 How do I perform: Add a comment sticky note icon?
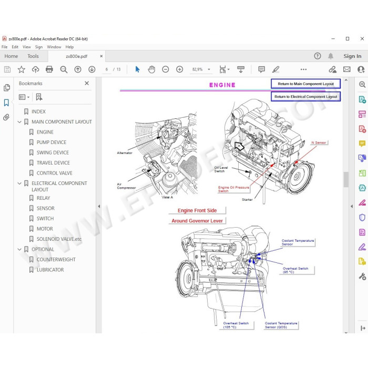(x=261, y=69)
